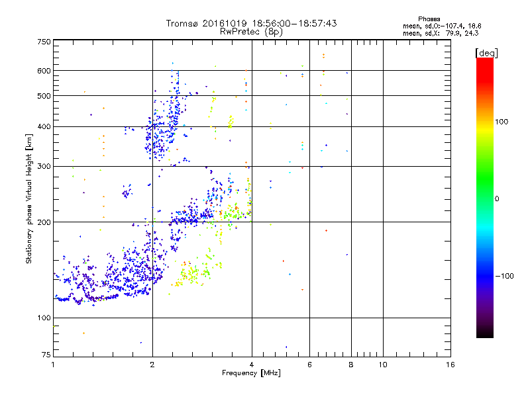
Task: Click the '[deg]' colorbar unit label
Action: point(486,53)
